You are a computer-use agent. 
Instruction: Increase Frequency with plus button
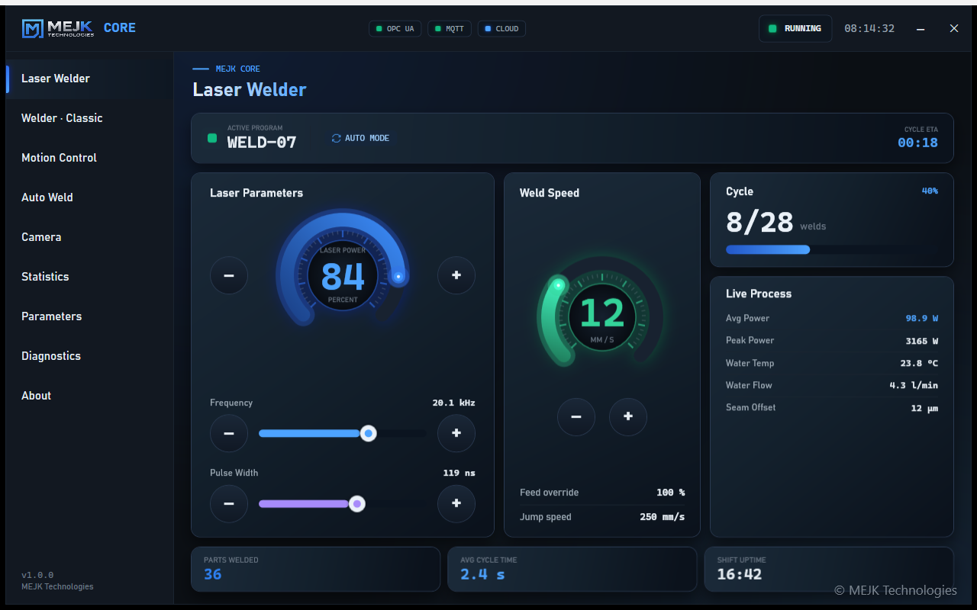point(456,434)
